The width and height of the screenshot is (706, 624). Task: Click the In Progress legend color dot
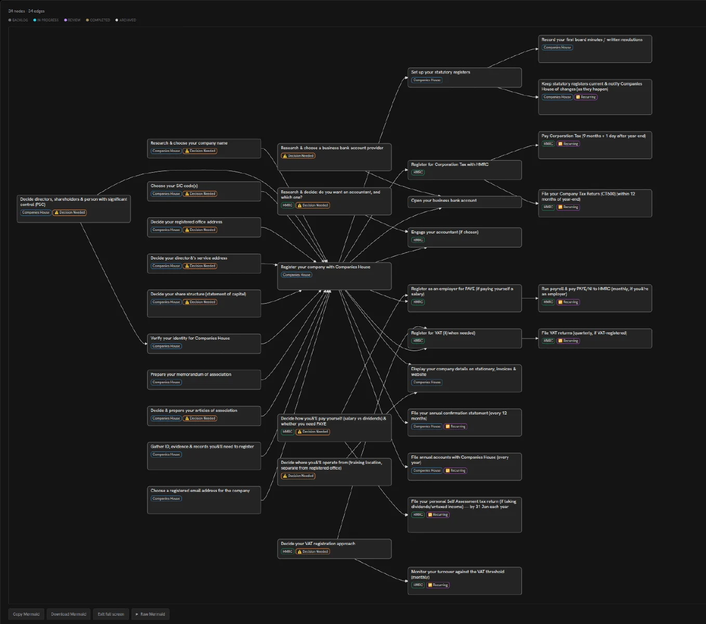point(35,20)
